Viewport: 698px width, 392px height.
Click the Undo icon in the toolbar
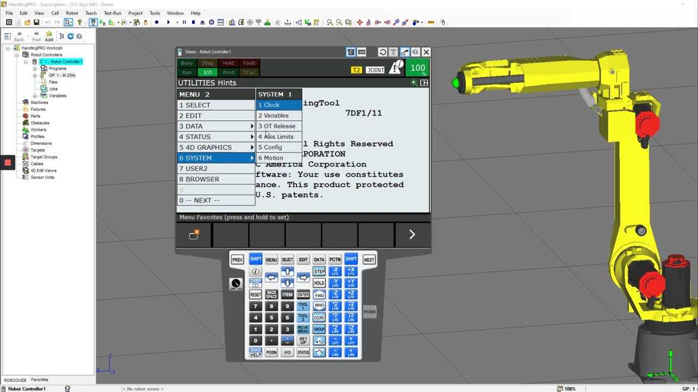(47, 22)
